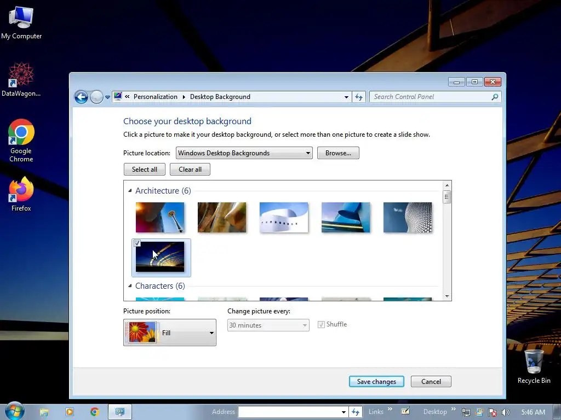Select the silver dotted building wallpaper
This screenshot has width=561, height=420.
(x=408, y=218)
